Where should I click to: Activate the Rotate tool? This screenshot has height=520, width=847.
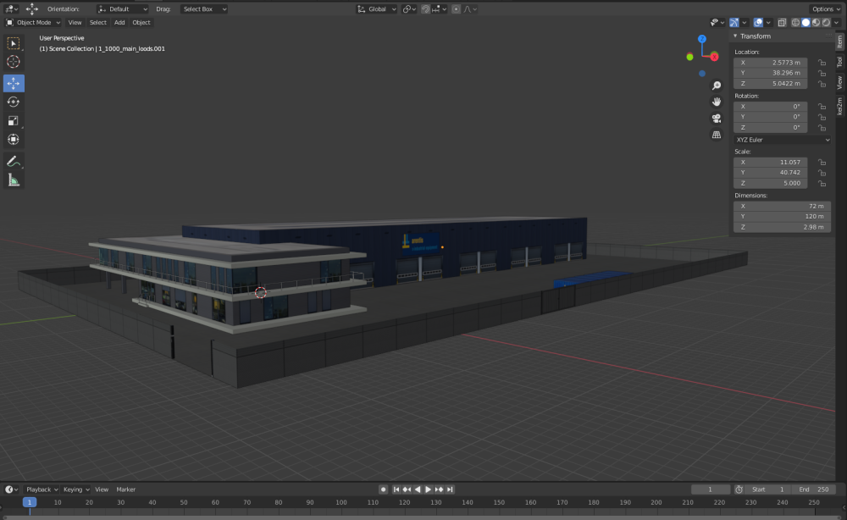pyautogui.click(x=14, y=102)
